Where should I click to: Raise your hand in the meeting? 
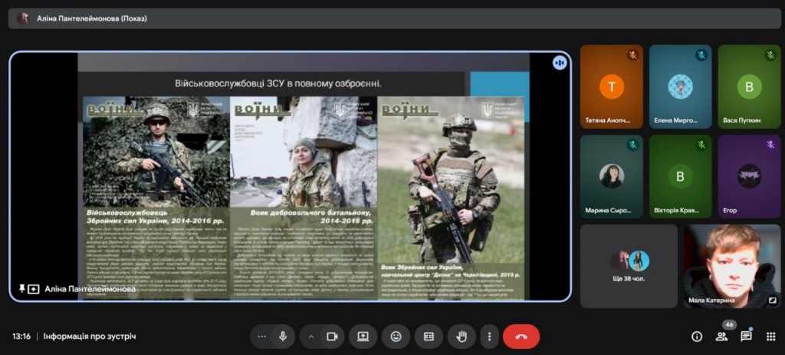point(461,336)
